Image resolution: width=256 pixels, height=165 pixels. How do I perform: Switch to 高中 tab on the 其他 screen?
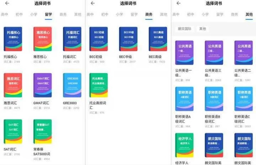coord(176,14)
